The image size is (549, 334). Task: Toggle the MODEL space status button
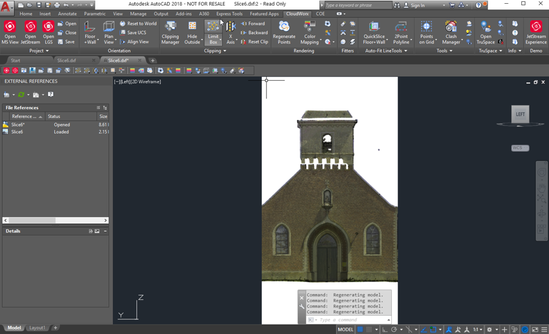pos(345,330)
